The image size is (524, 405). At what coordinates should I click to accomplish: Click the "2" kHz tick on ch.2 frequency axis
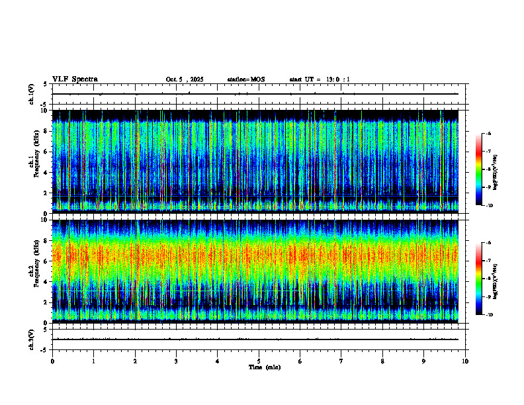[x=46, y=302]
